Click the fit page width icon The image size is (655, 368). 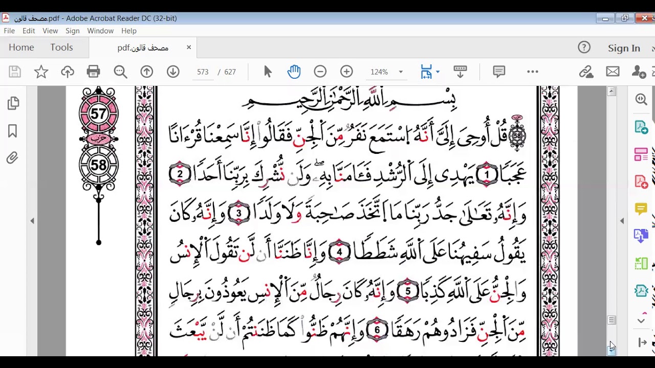426,72
